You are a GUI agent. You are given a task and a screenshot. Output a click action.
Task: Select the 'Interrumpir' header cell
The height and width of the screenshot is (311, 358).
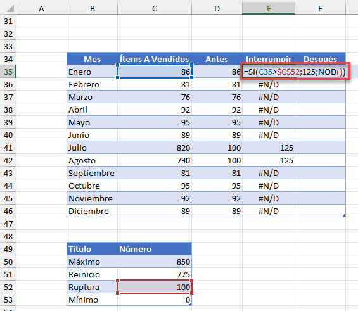(x=269, y=59)
